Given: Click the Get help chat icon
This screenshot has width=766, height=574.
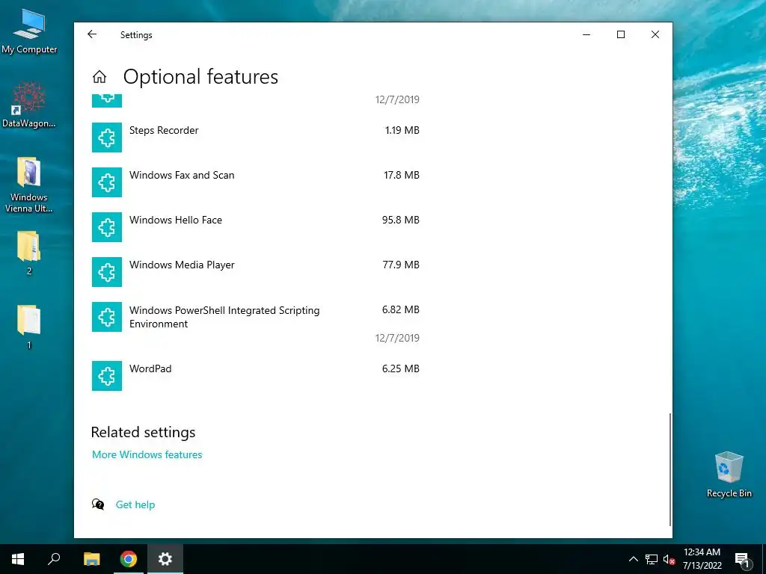Looking at the screenshot, I should tap(98, 504).
